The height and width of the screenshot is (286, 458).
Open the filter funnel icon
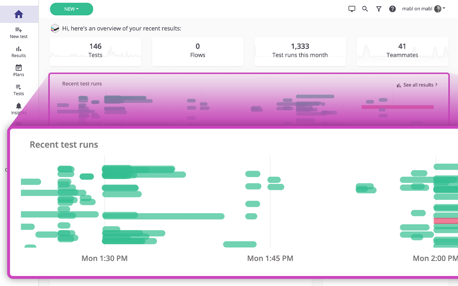coord(379,9)
